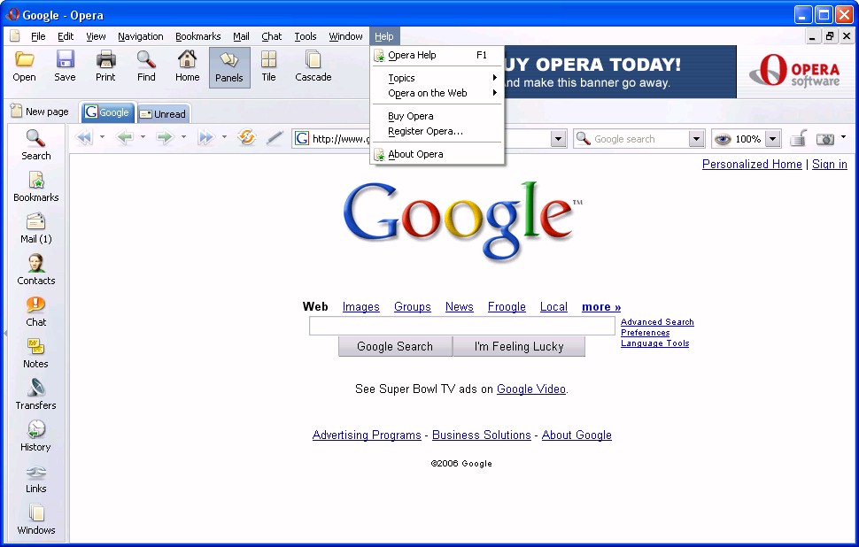
Task: Select About Opera menu item
Action: pos(437,154)
